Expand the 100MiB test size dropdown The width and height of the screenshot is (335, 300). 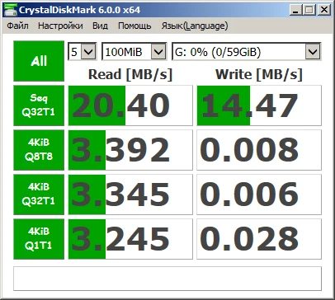tap(134, 51)
